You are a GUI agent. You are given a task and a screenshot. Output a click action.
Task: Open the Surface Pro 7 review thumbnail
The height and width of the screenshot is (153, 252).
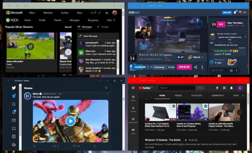tap(161, 112)
